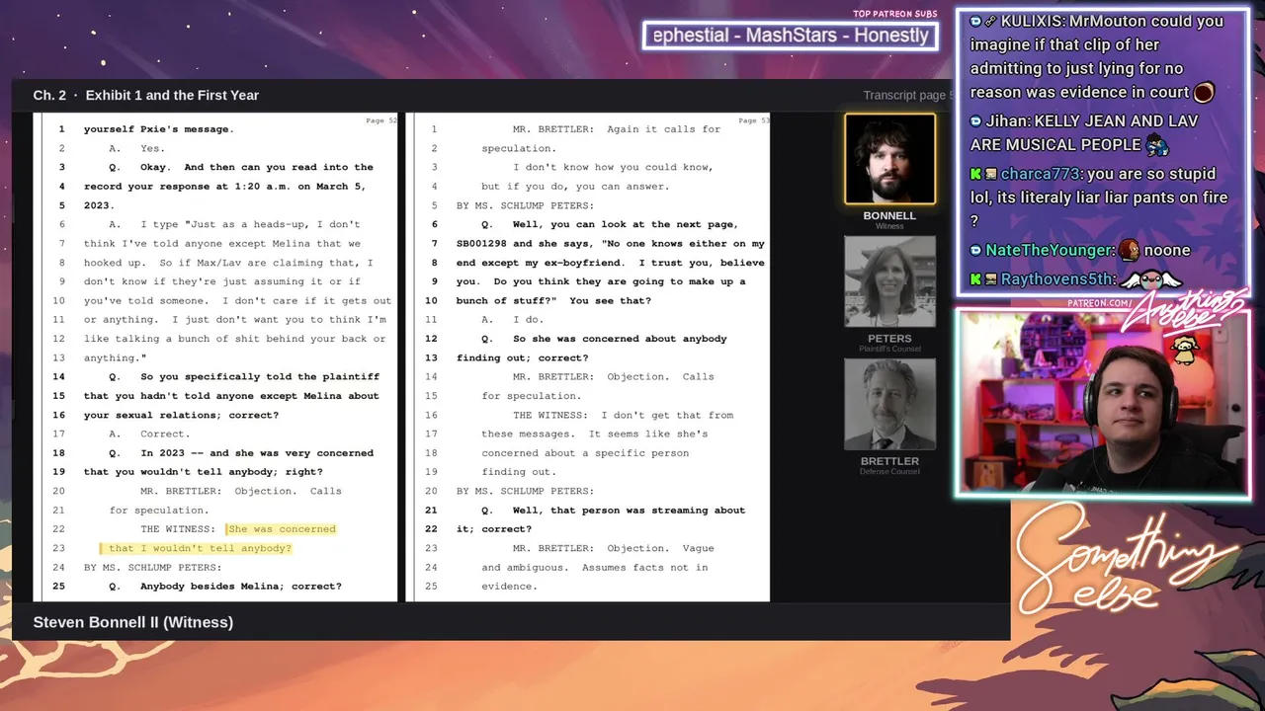1265x711 pixels.
Task: Click the line "yourself Pxie's message."
Action: tap(158, 129)
